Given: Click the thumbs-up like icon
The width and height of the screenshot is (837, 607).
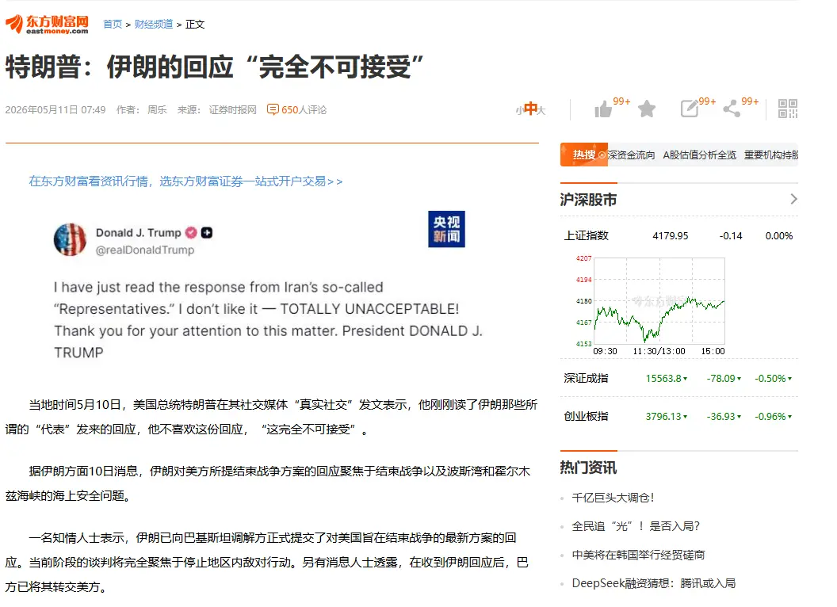Looking at the screenshot, I should [604, 109].
